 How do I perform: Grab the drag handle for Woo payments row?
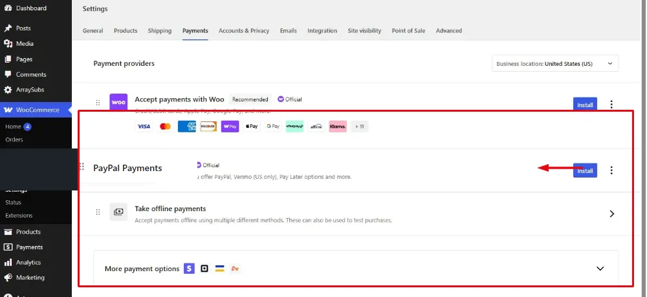[x=98, y=102]
